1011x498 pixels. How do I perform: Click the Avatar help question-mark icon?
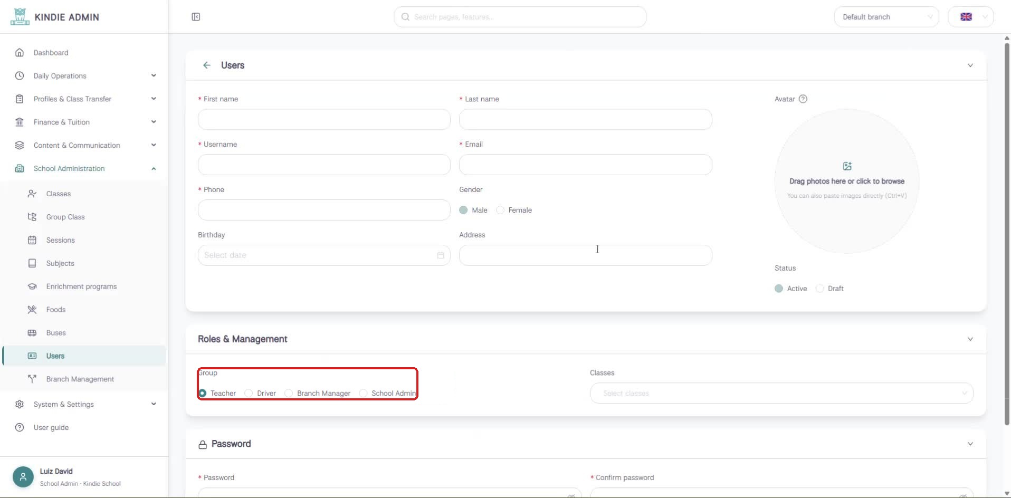coord(803,99)
